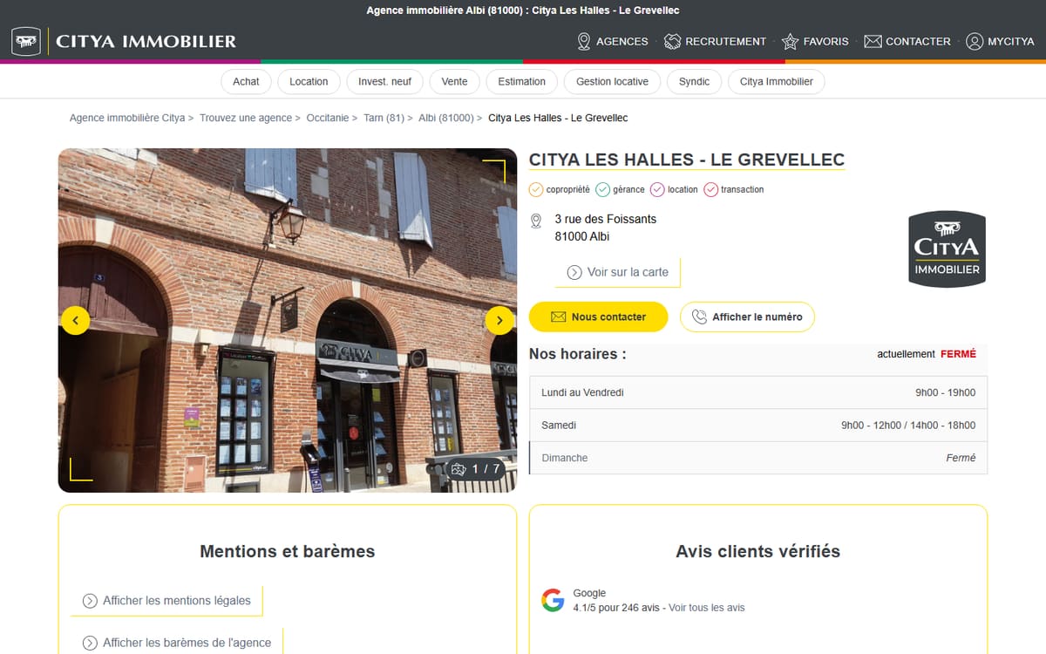Click the Citya Immobilier agency logo badge
This screenshot has width=1046, height=654.
(x=947, y=249)
